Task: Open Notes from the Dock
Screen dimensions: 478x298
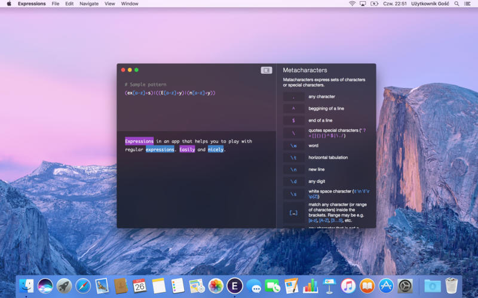Action: pyautogui.click(x=158, y=286)
